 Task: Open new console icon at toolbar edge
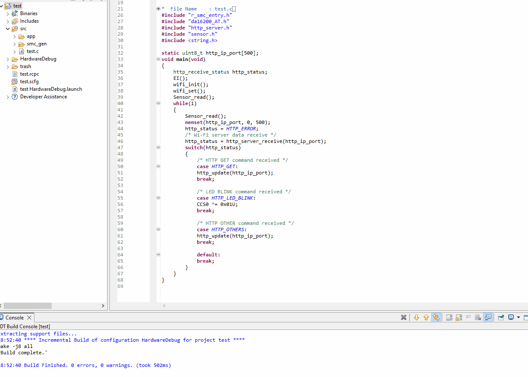click(x=526, y=317)
